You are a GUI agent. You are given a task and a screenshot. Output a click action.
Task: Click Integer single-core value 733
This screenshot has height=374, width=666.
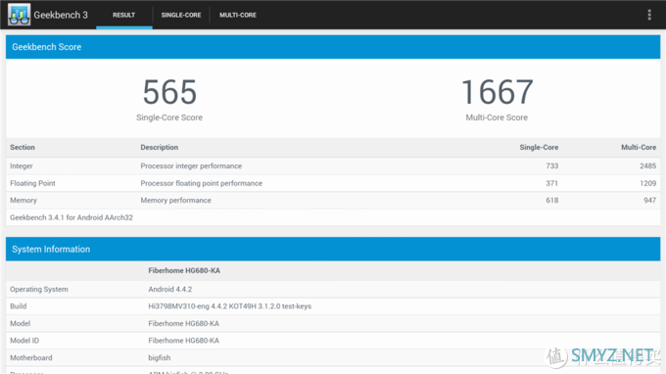click(x=552, y=166)
